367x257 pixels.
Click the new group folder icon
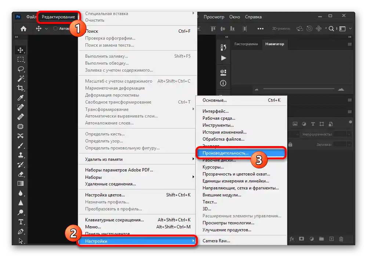321,239
